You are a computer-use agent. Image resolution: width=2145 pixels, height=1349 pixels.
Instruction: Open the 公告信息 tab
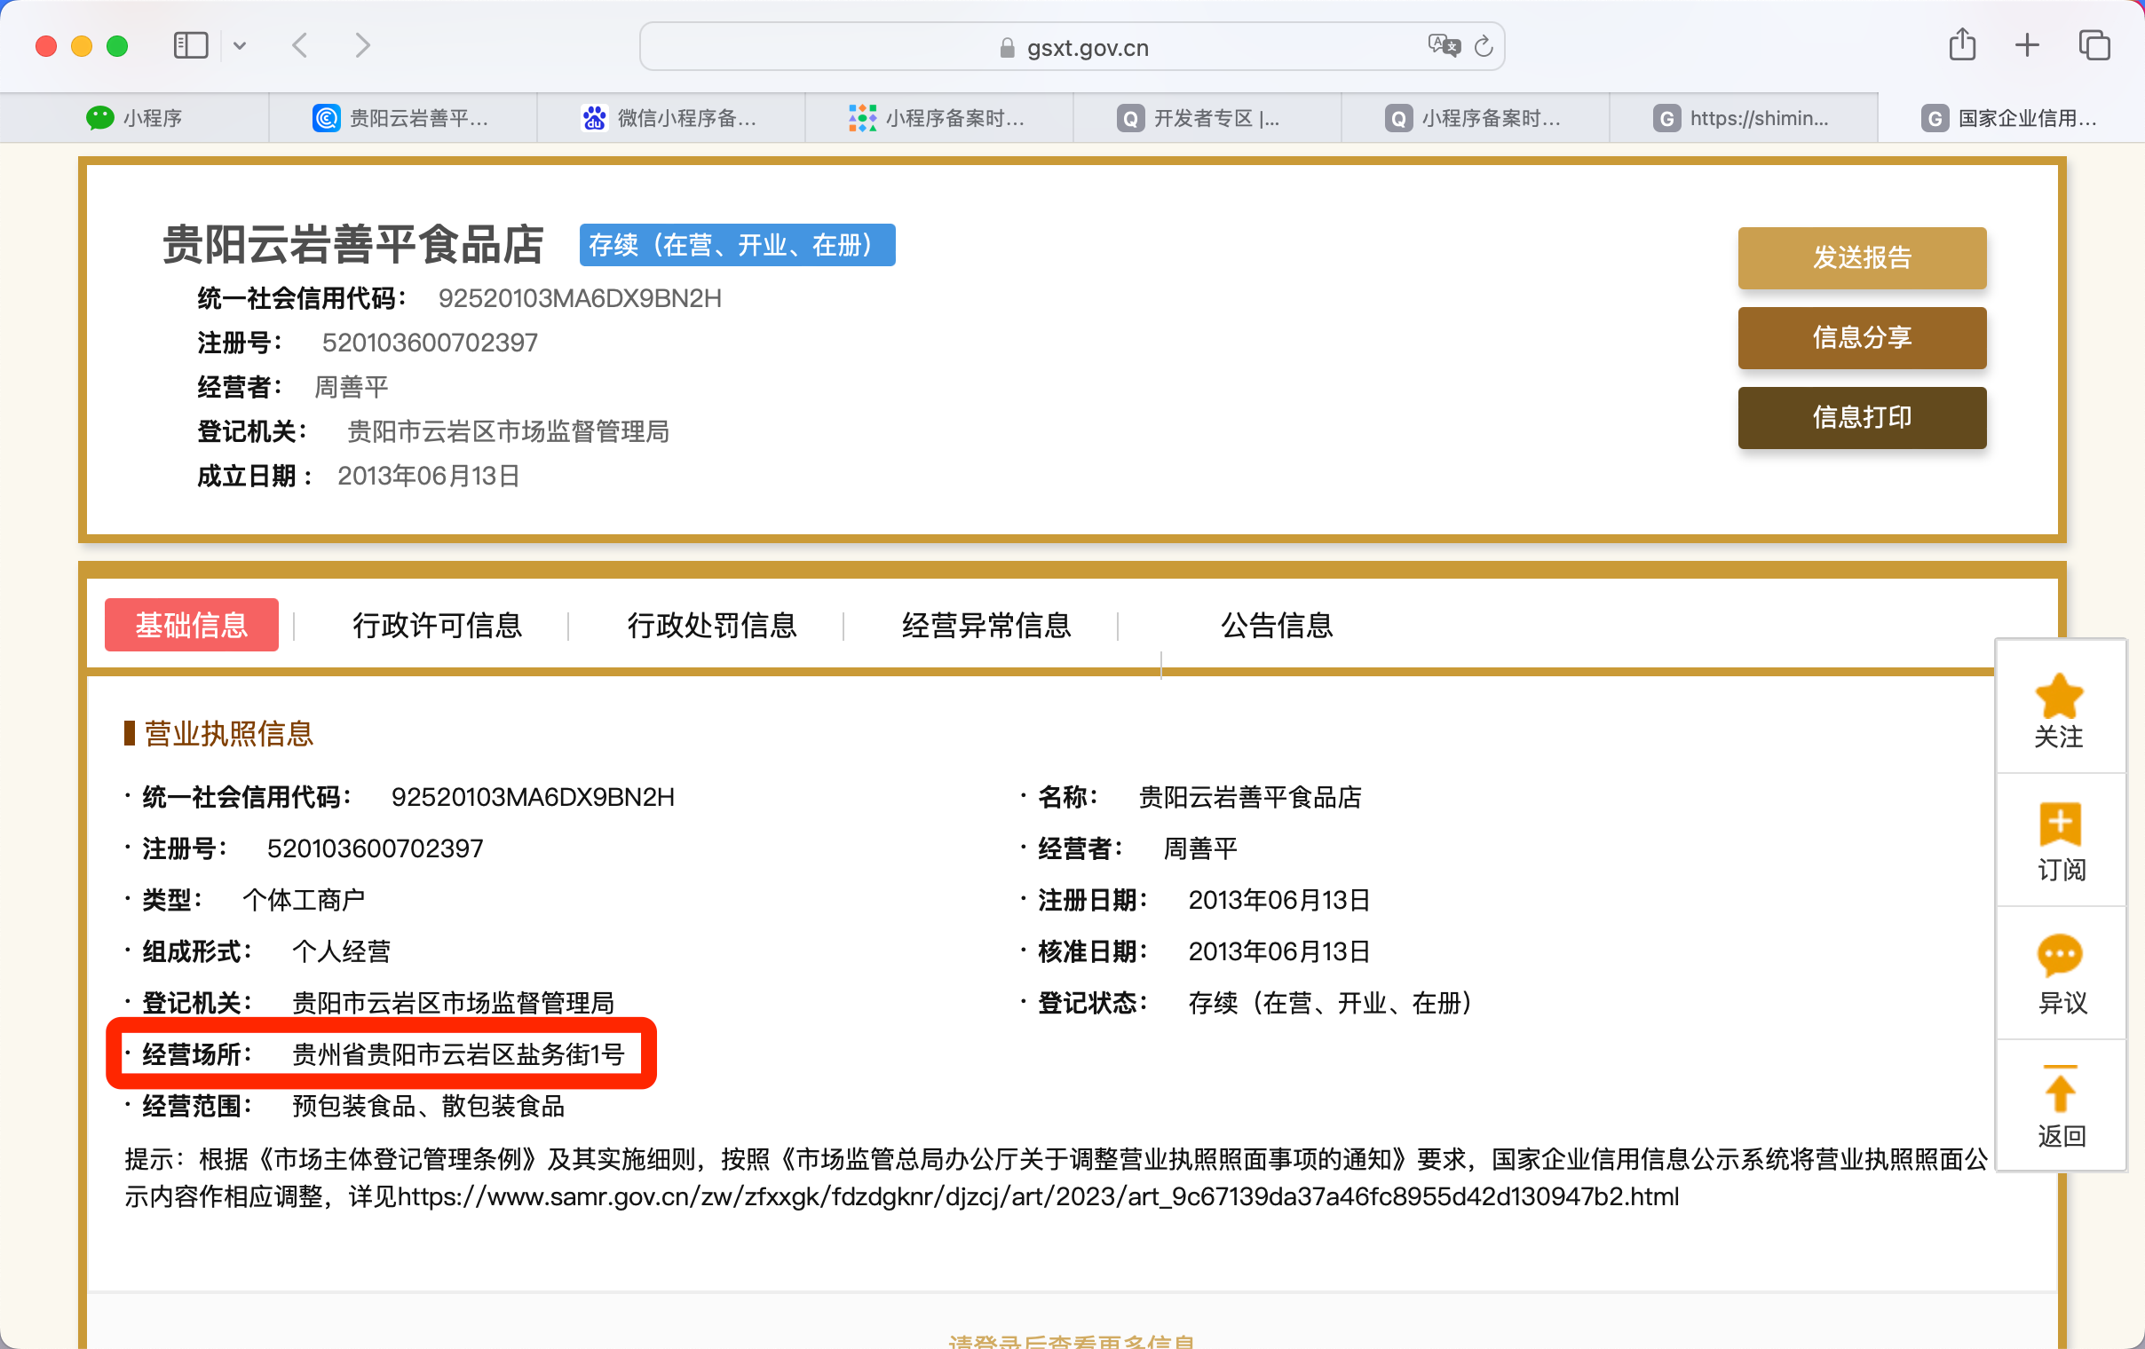coord(1276,625)
